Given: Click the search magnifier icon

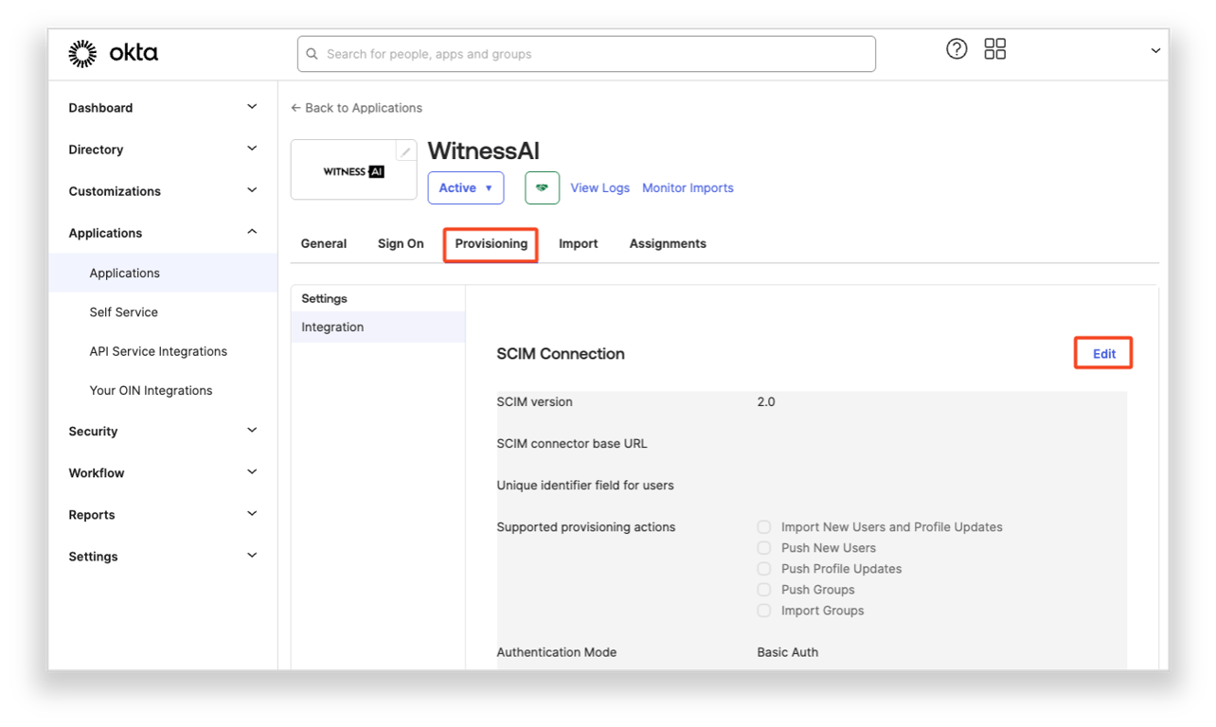Looking at the screenshot, I should coord(312,54).
